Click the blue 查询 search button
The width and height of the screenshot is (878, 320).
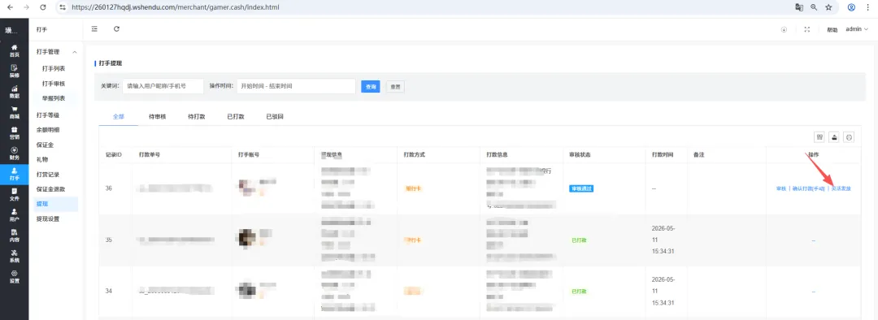pyautogui.click(x=371, y=87)
